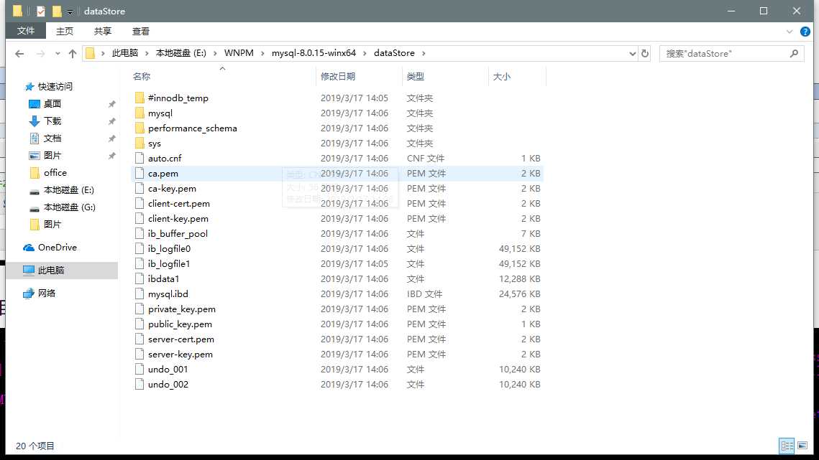
Task: Click This PC in the address path
Action: (x=125, y=53)
